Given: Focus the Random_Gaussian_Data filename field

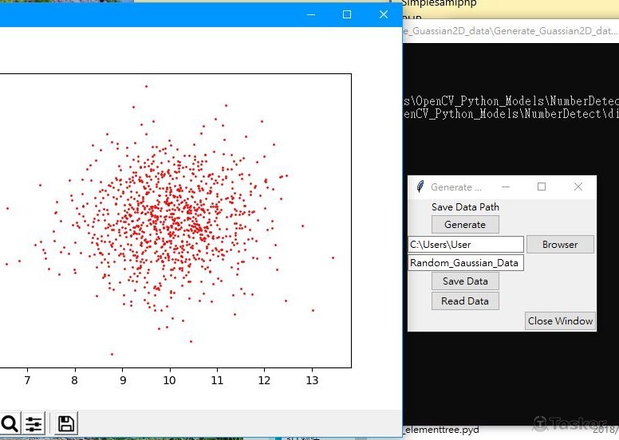Looking at the screenshot, I should [466, 263].
